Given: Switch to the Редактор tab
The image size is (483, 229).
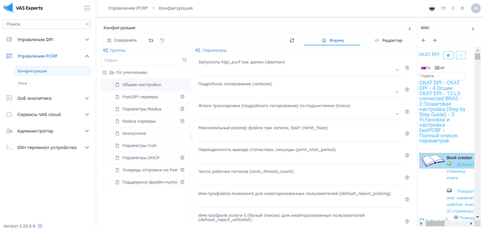Looking at the screenshot, I should 388,40.
